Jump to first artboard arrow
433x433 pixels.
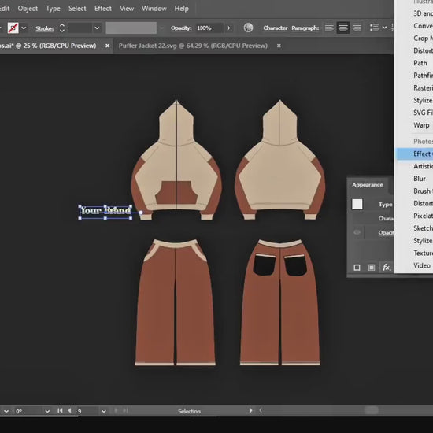point(60,411)
